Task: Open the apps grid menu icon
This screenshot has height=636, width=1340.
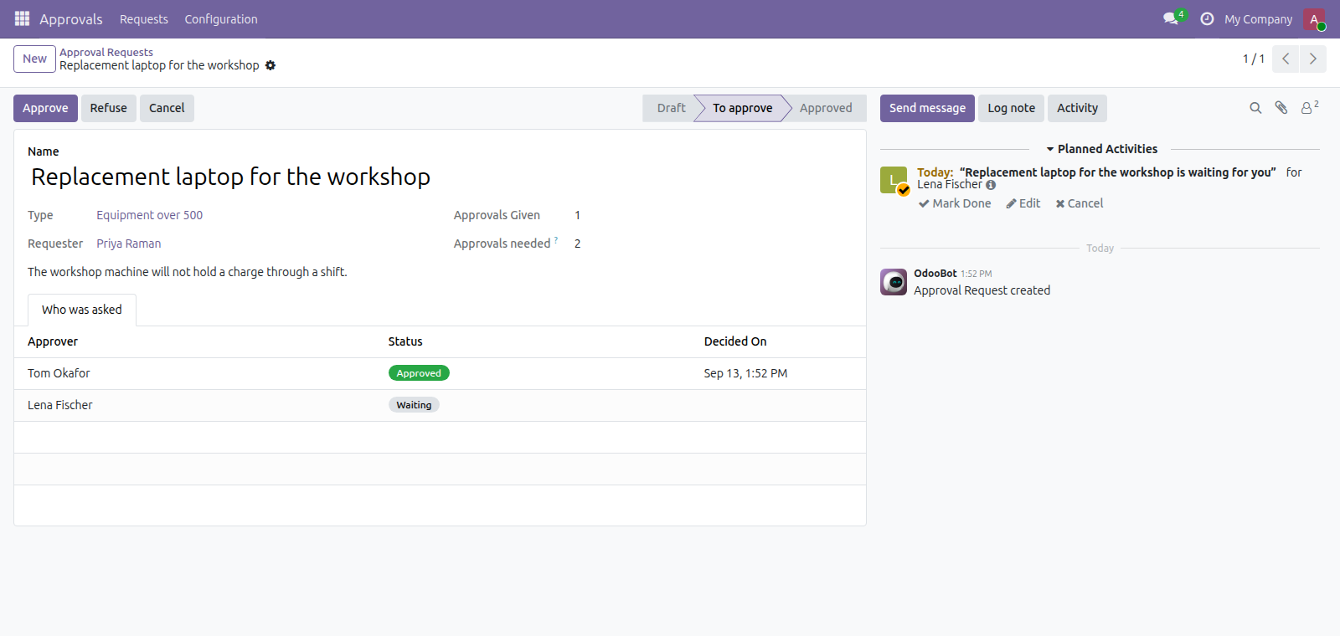Action: [x=22, y=18]
